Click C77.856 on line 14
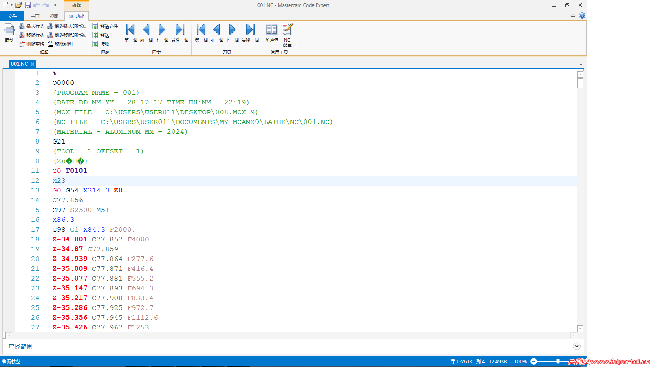Screen dimensions: 658x367 68,200
